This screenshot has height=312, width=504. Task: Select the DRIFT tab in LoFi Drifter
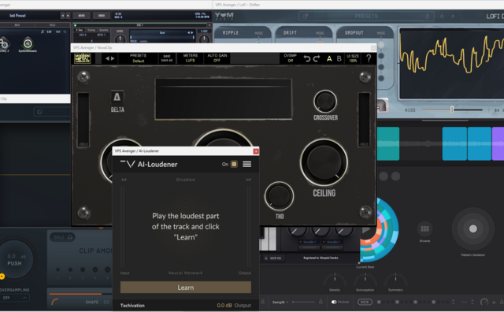(290, 33)
